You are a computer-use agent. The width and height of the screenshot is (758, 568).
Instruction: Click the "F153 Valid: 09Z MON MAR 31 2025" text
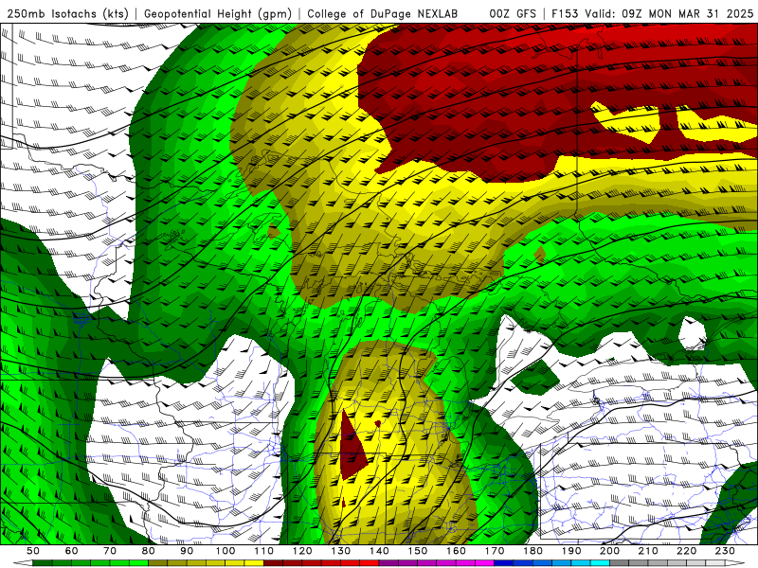tap(652, 13)
